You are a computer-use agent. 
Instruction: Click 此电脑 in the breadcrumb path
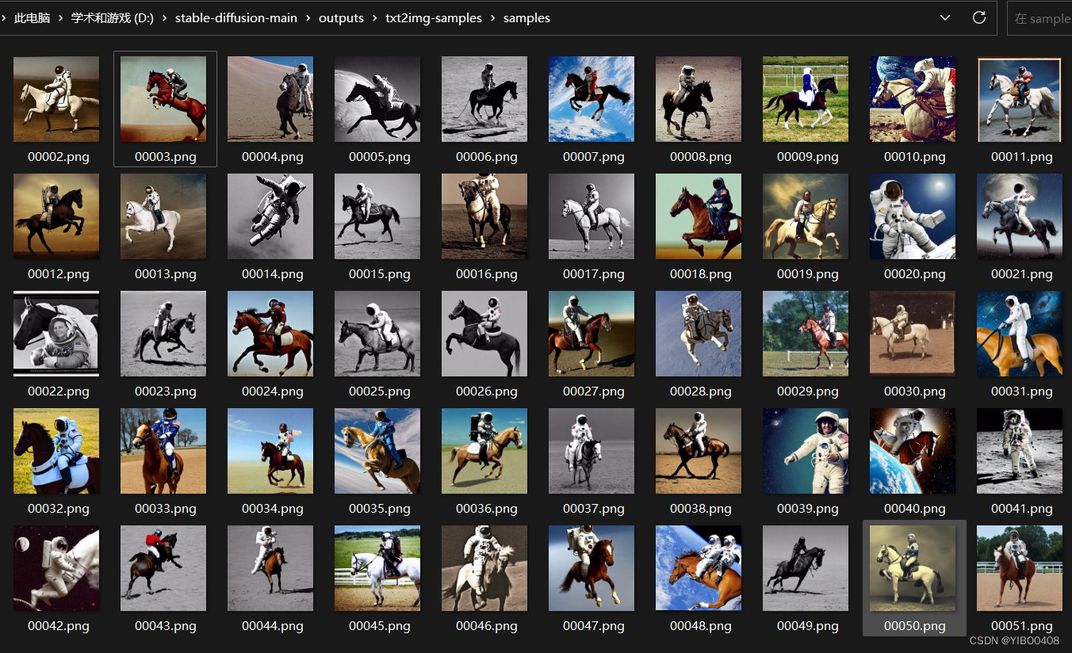click(x=32, y=17)
